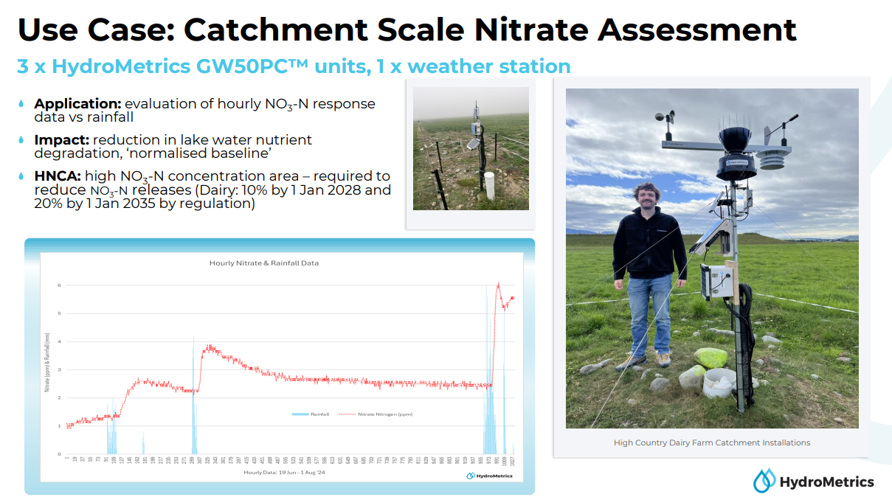This screenshot has height=503, width=892.
Task: Click the water droplet bullet beside Impact
Action: [x=21, y=140]
